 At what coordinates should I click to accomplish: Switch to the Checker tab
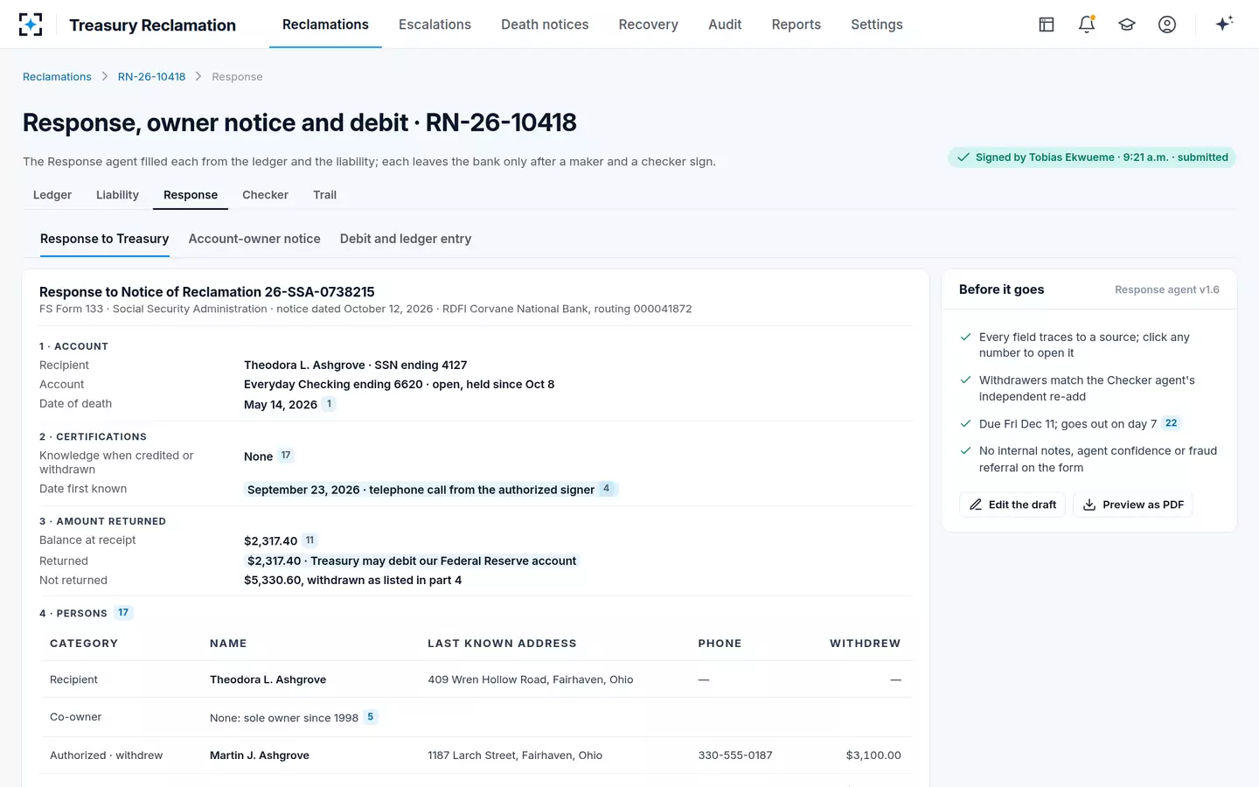pyautogui.click(x=265, y=195)
